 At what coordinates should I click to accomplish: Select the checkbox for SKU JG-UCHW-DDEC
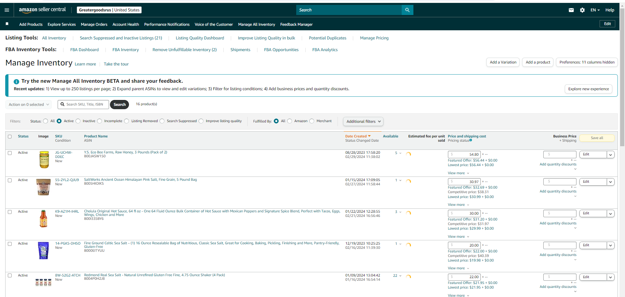(10, 153)
